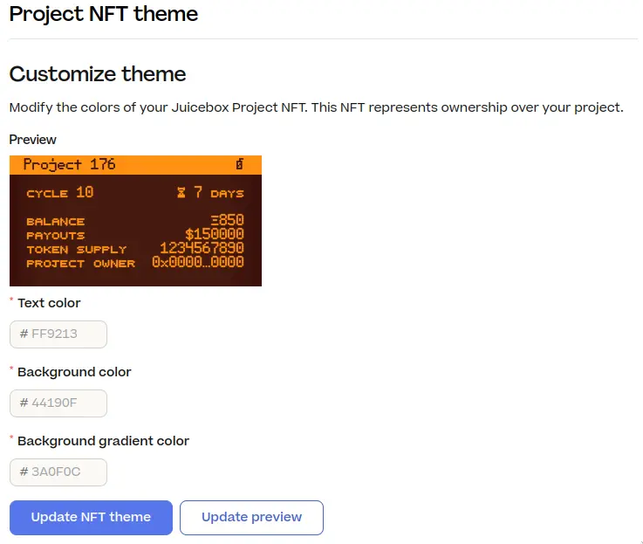Click the 1234567890 token supply value
This screenshot has height=544, width=643.
coord(202,248)
